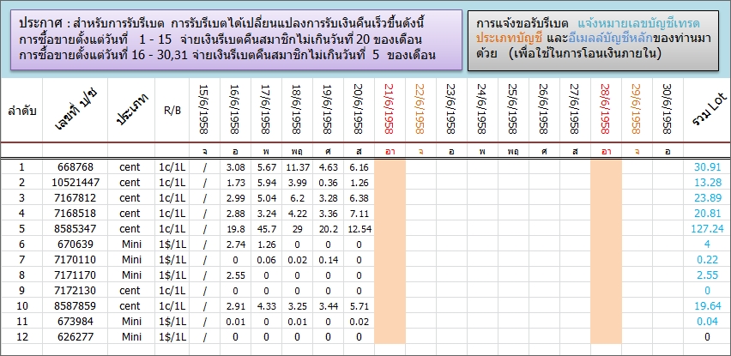
Task: Select account number 8585347
Action: tap(76, 229)
